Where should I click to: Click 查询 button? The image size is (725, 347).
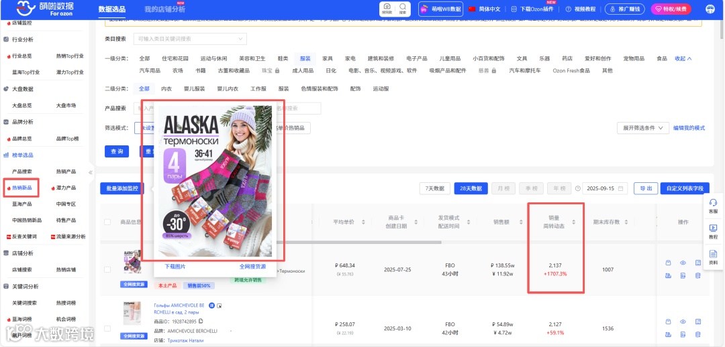pyautogui.click(x=117, y=151)
